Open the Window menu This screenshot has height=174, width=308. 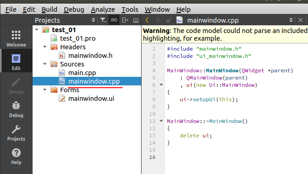pos(157,9)
